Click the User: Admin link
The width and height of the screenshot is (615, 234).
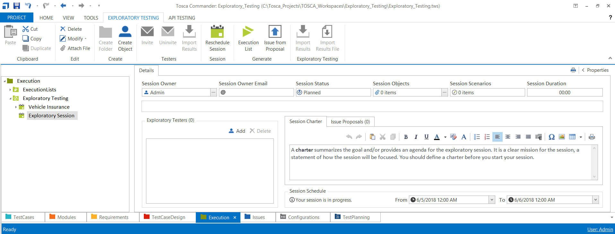pos(600,229)
